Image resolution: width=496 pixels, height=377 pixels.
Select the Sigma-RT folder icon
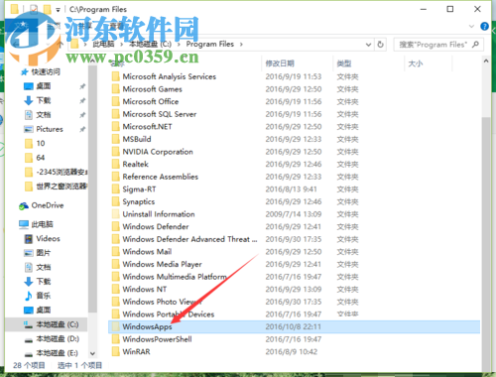(x=115, y=189)
